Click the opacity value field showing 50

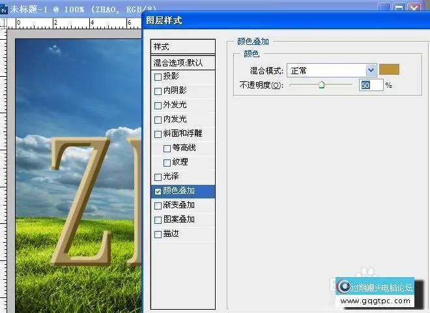pos(371,85)
